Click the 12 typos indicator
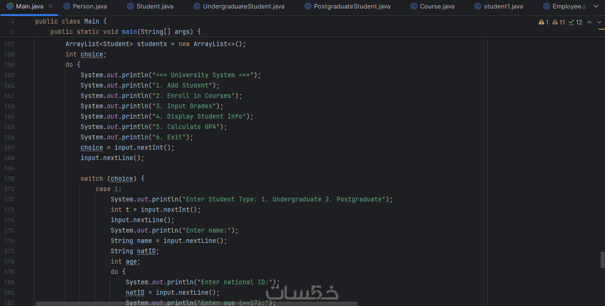This screenshot has width=605, height=306. tap(575, 22)
